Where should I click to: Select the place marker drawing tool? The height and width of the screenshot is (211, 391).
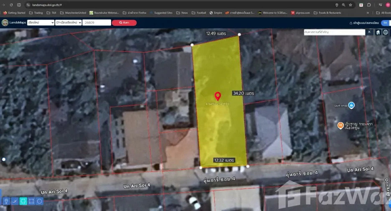6,201
